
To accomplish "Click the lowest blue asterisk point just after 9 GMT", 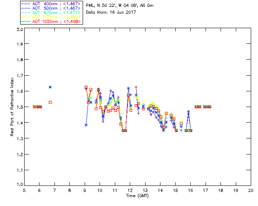I will tap(86, 125).
